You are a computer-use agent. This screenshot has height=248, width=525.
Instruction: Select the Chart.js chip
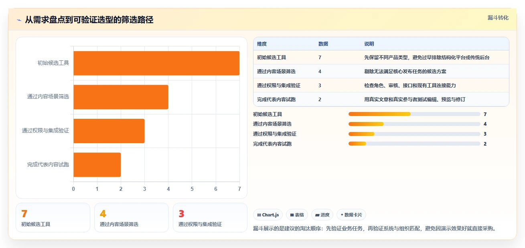tap(268, 215)
